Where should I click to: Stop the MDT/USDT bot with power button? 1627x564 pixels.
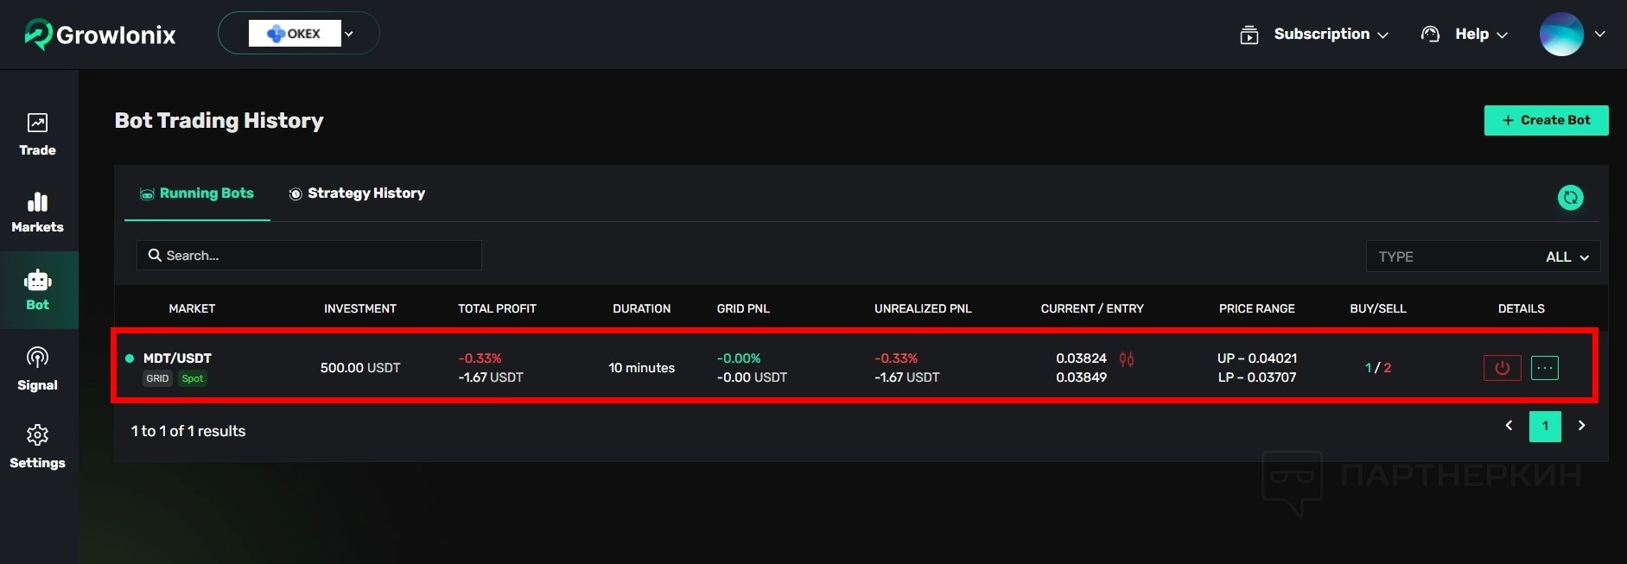(x=1502, y=368)
